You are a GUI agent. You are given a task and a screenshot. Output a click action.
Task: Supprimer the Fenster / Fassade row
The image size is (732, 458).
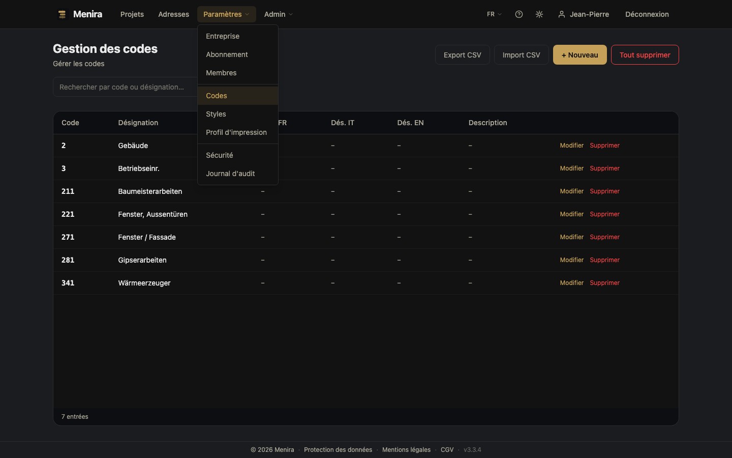(604, 237)
